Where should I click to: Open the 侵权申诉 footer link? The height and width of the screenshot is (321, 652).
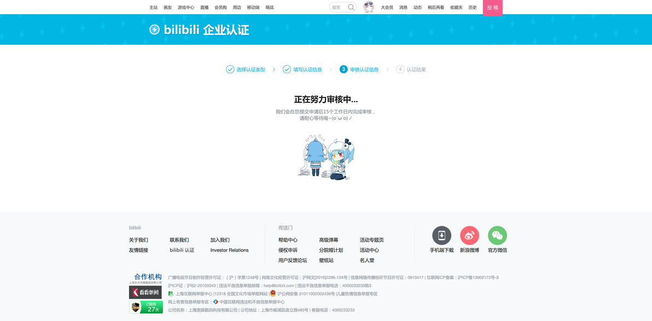[288, 250]
